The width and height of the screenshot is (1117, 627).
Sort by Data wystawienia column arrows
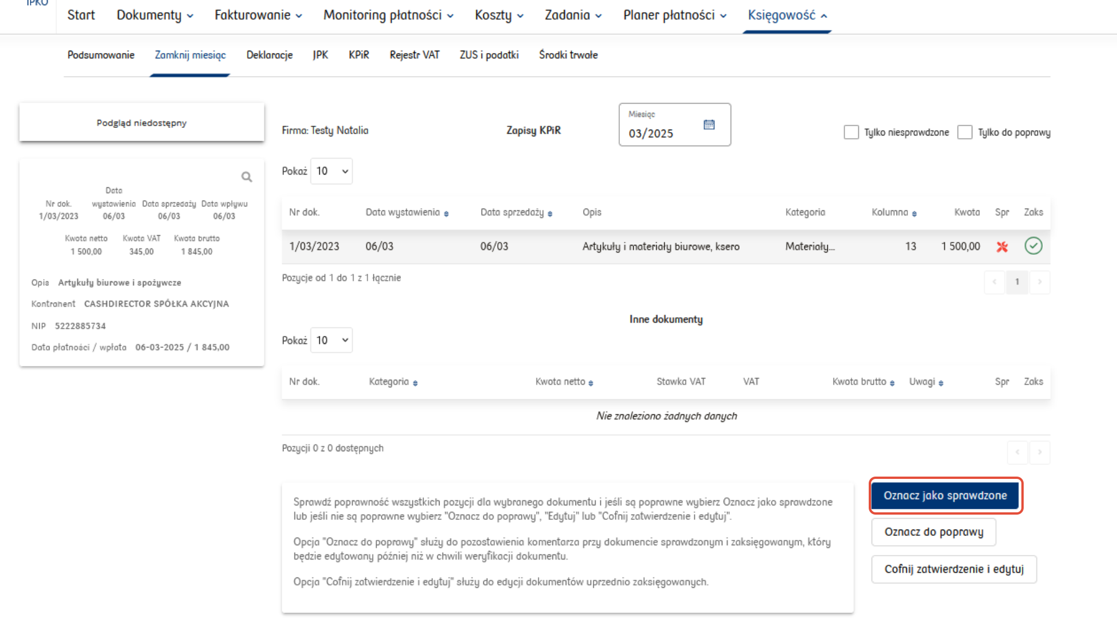click(446, 214)
